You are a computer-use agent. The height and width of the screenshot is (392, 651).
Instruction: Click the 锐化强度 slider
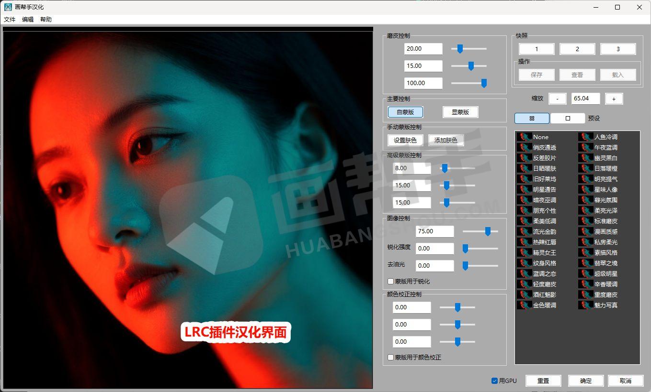pyautogui.click(x=480, y=249)
